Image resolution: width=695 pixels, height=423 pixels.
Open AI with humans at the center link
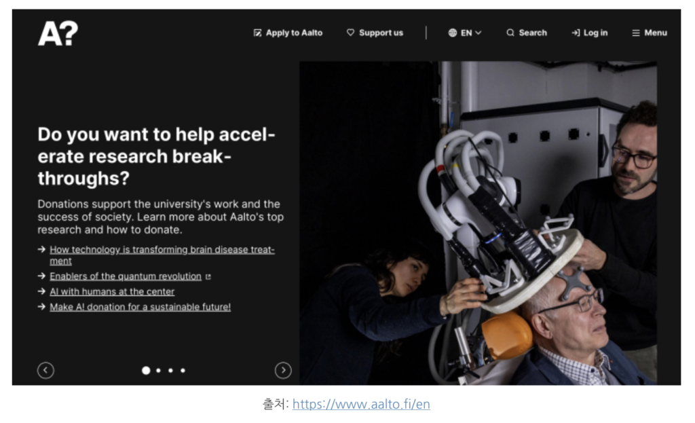(112, 292)
